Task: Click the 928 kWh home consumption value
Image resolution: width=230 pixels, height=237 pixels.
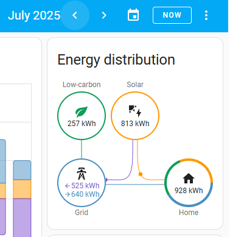Action: [189, 191]
